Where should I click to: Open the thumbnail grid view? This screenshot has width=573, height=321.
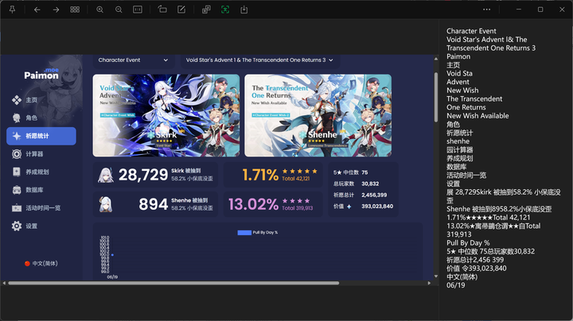pyautogui.click(x=75, y=10)
